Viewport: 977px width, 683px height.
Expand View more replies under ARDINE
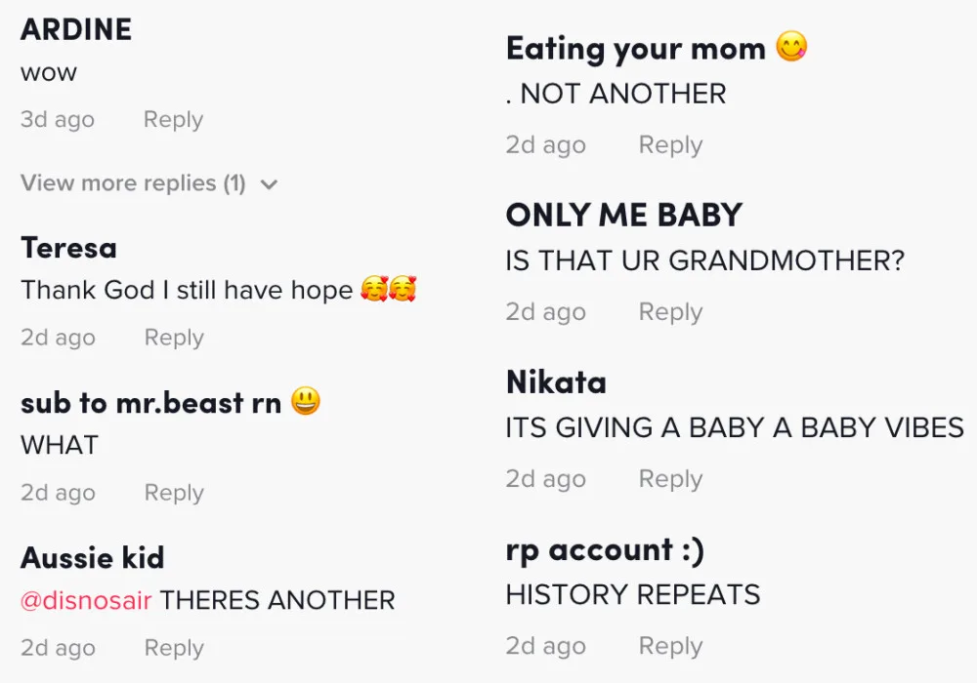click(x=133, y=183)
